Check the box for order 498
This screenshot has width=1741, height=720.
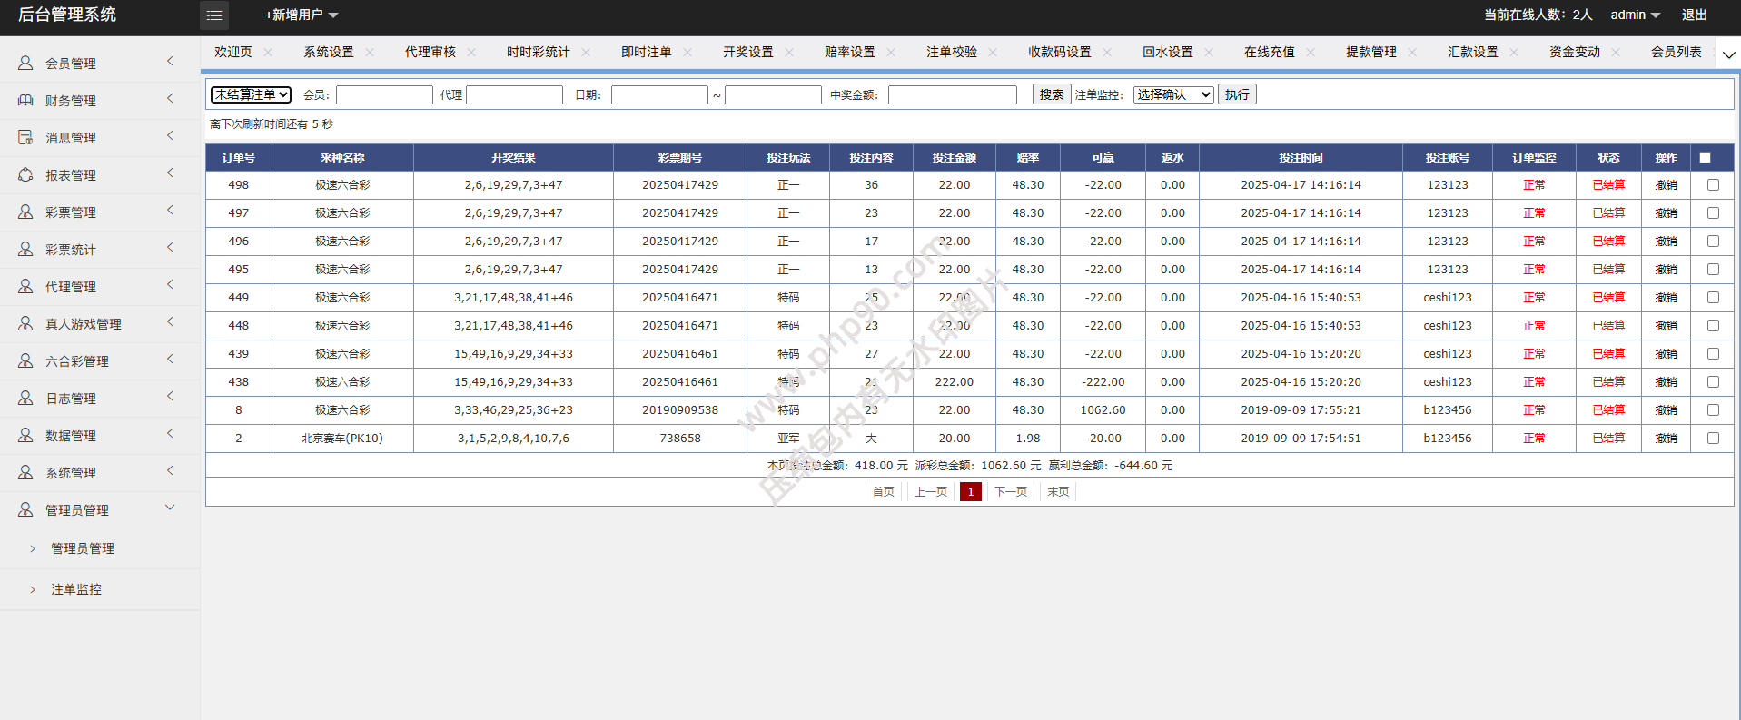(1713, 185)
